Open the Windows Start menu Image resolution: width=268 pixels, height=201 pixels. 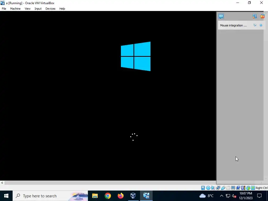tap(6, 196)
